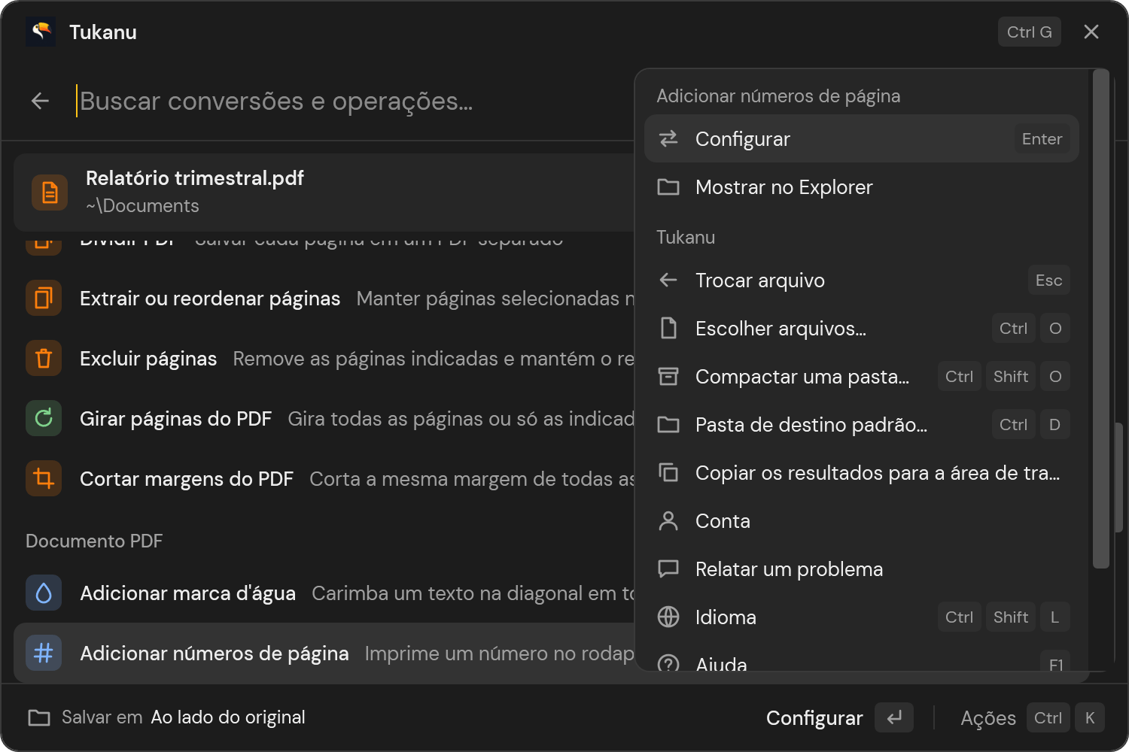
Task: Click the folder icon beside Mostrar no Explorer
Action: 668,186
